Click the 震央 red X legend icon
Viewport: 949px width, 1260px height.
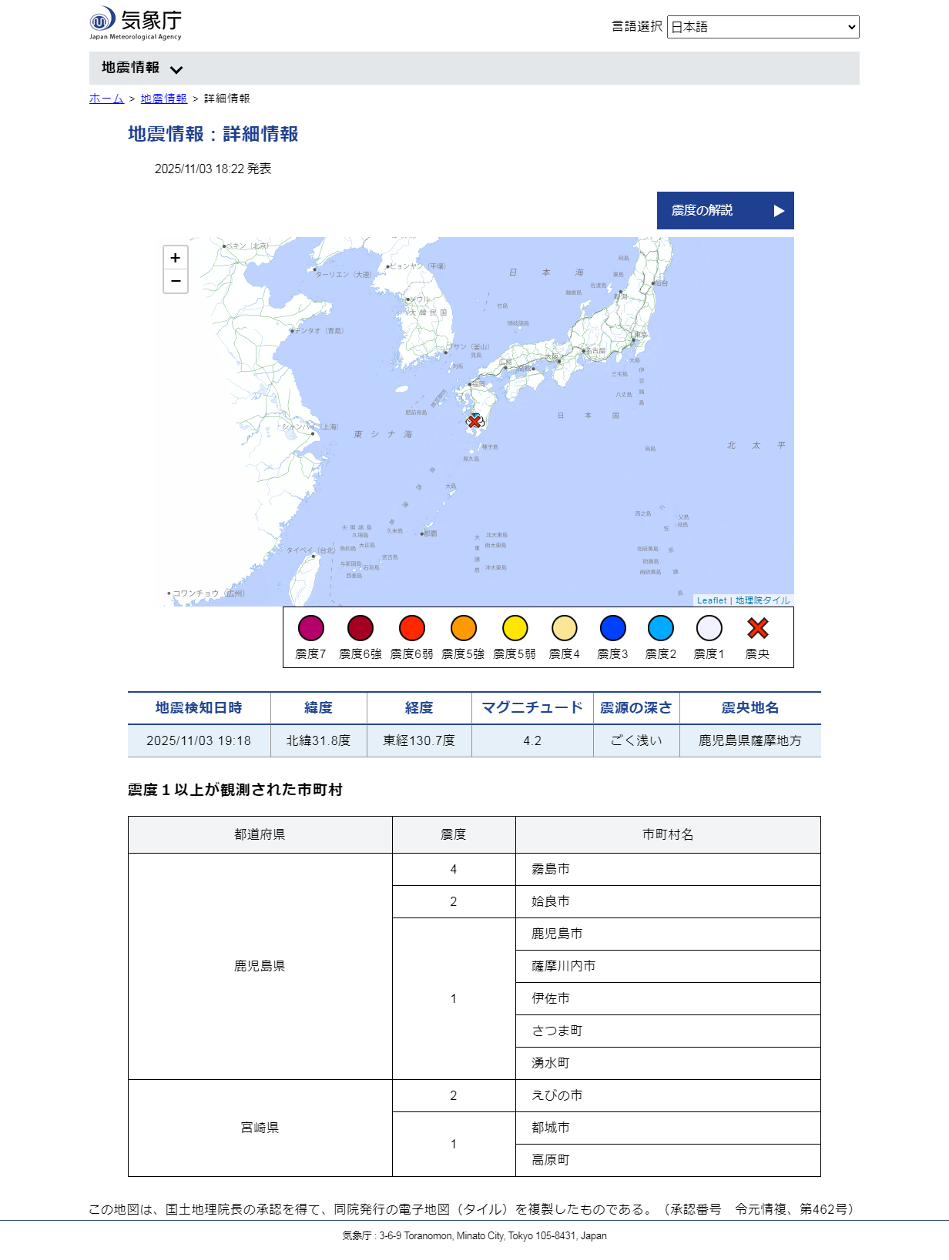[758, 628]
